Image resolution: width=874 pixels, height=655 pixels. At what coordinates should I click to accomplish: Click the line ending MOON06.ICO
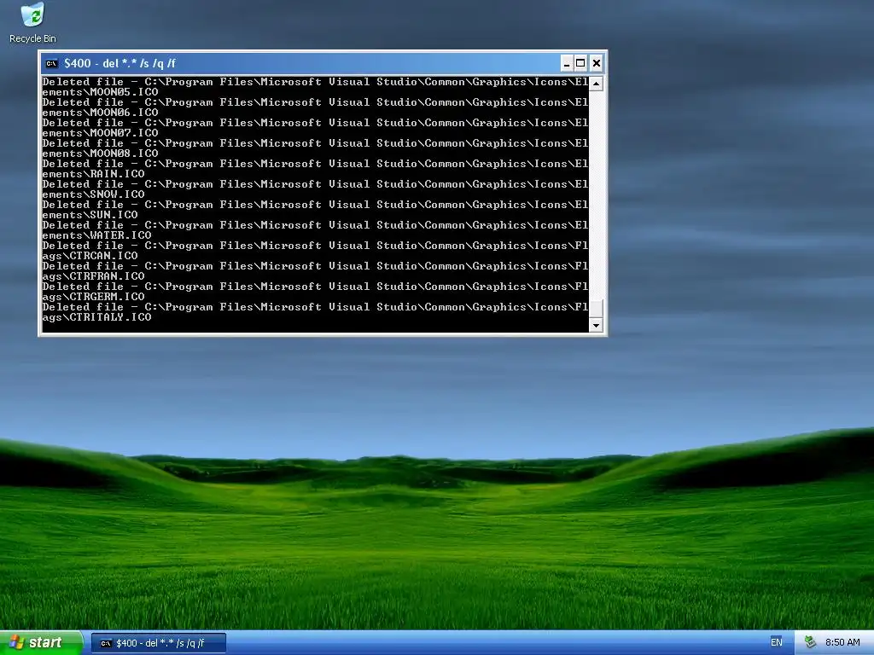(101, 113)
